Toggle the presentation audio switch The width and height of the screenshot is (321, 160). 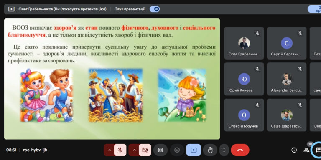click(155, 9)
